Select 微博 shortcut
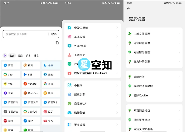This screenshot has width=185, height=132. pos(11,129)
